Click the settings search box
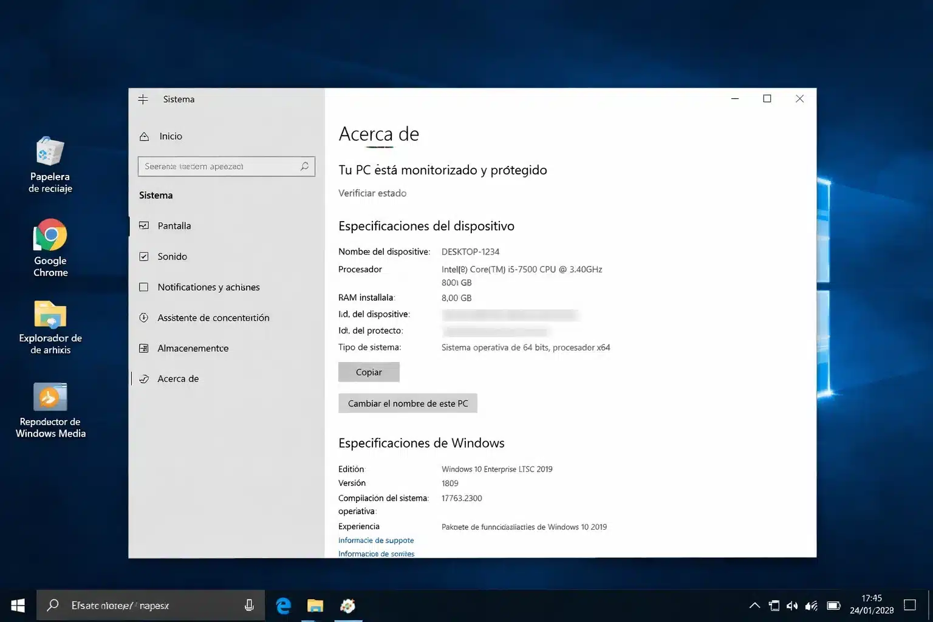 coord(226,166)
